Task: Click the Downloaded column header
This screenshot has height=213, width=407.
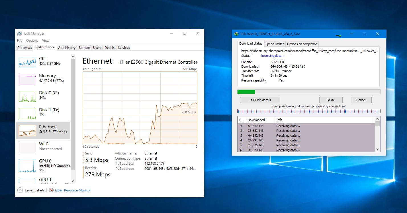Action: click(260, 120)
